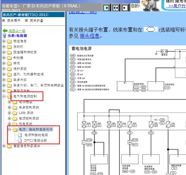Click the 起动机电机 component box in diagram
The image size is (186, 175).
coord(125,86)
